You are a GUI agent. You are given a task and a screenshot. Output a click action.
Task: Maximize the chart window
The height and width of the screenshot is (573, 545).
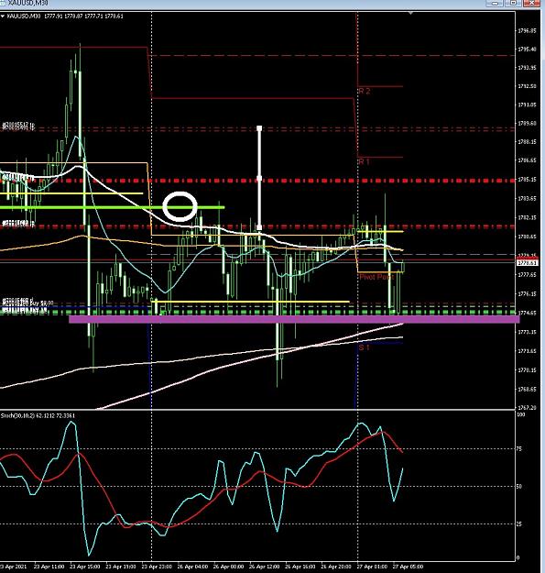513,3
